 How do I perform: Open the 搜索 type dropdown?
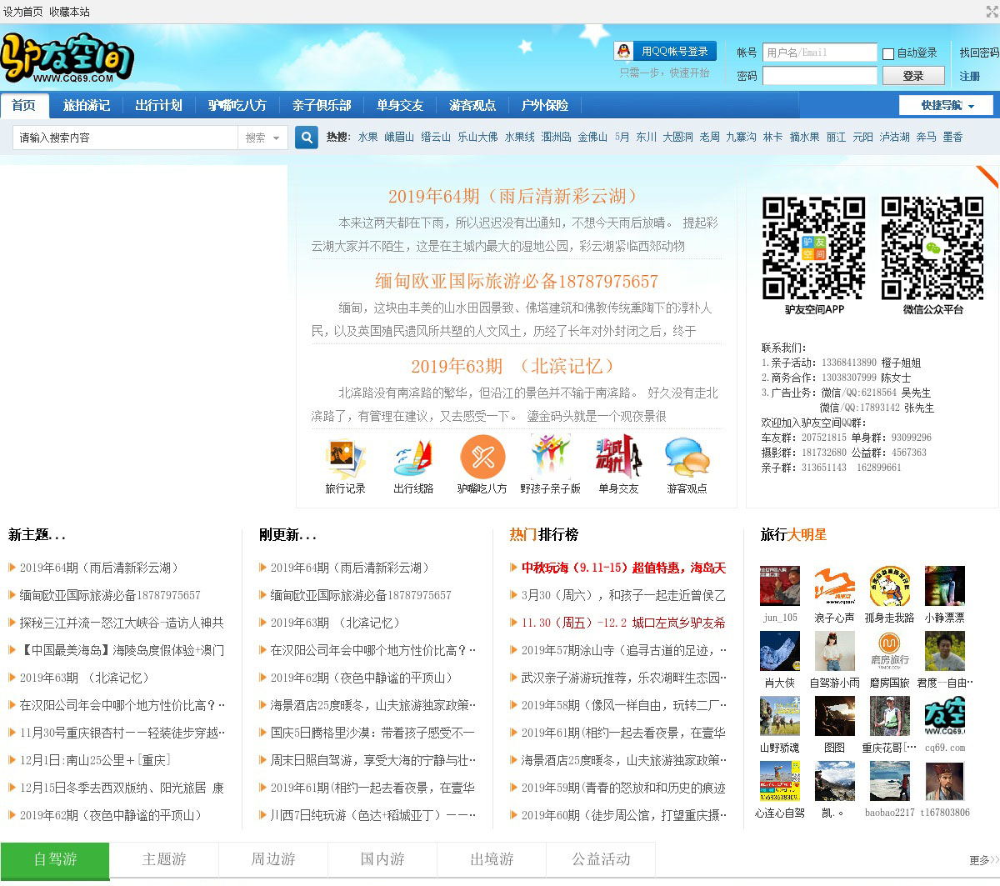click(x=262, y=138)
